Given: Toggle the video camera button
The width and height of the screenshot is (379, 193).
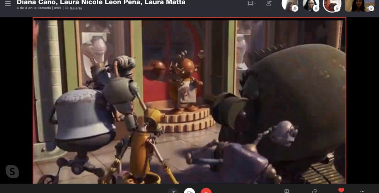Looking at the screenshot, I should (x=189, y=191).
